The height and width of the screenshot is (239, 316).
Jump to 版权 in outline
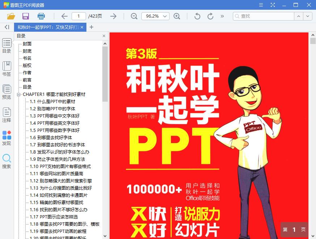(27, 65)
